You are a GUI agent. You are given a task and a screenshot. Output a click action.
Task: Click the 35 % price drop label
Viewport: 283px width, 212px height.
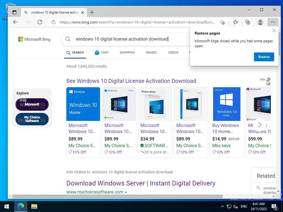click(155, 152)
